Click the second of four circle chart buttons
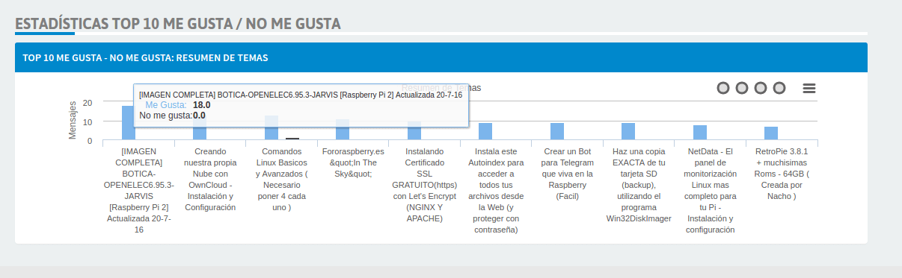This screenshot has width=902, height=278. tap(742, 88)
